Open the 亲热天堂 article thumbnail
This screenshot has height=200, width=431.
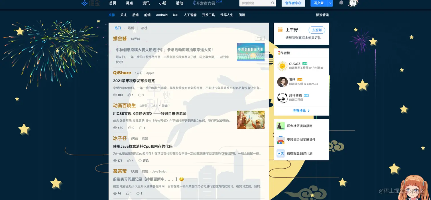[251, 120]
